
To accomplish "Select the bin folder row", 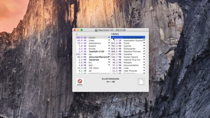I will 93,63.
